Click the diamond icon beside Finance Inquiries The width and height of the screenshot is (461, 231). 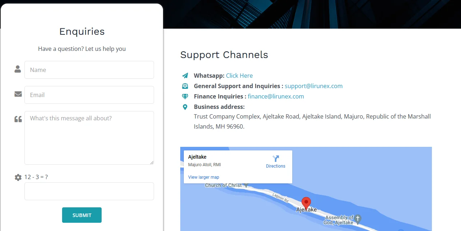tap(185, 96)
